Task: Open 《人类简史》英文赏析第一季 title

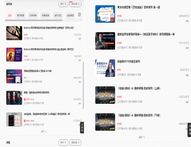Action: 47,114
